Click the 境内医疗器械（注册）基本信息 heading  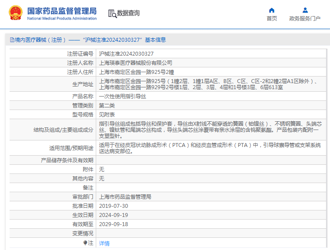point(88,40)
